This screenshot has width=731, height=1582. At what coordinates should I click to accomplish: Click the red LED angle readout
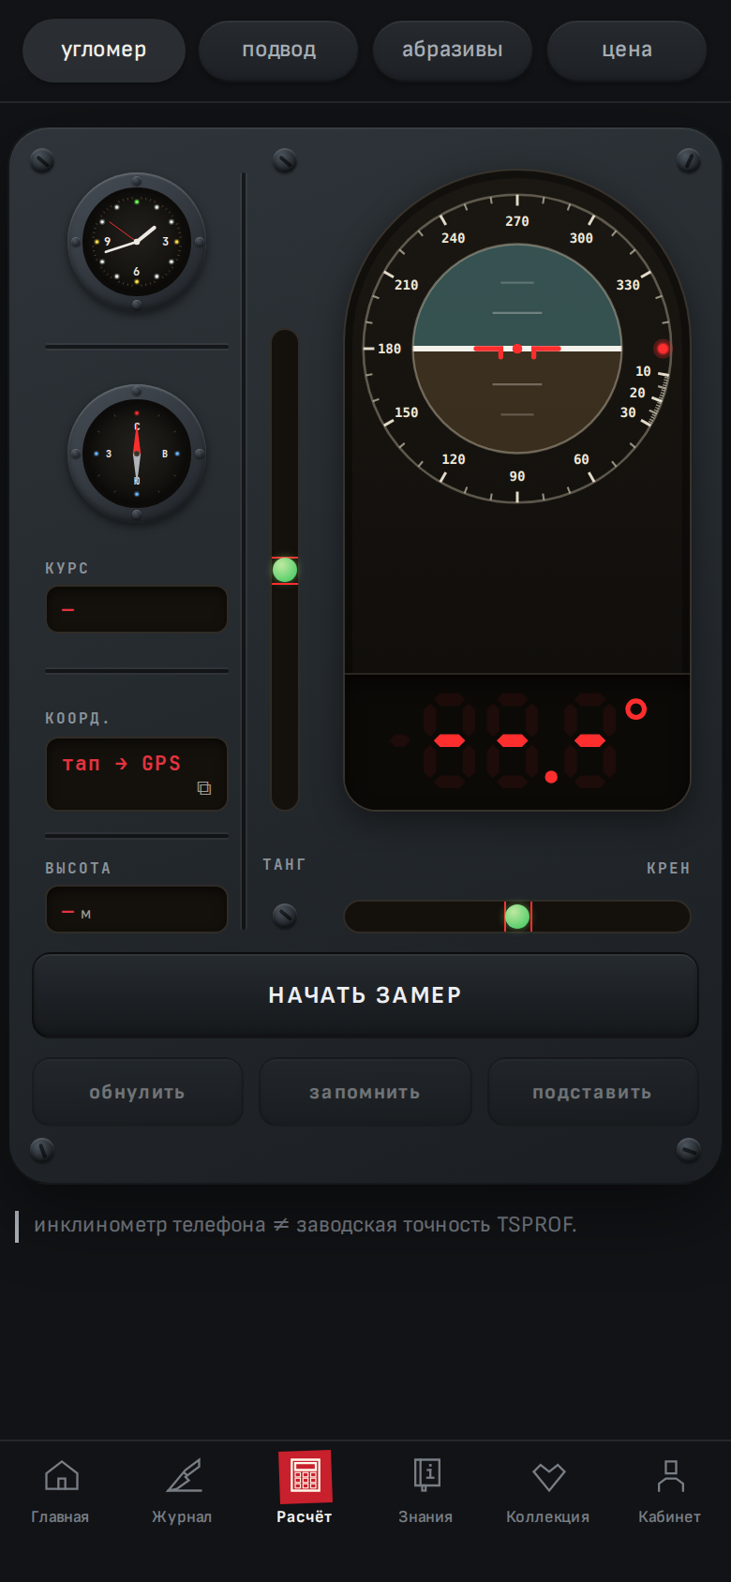click(517, 742)
